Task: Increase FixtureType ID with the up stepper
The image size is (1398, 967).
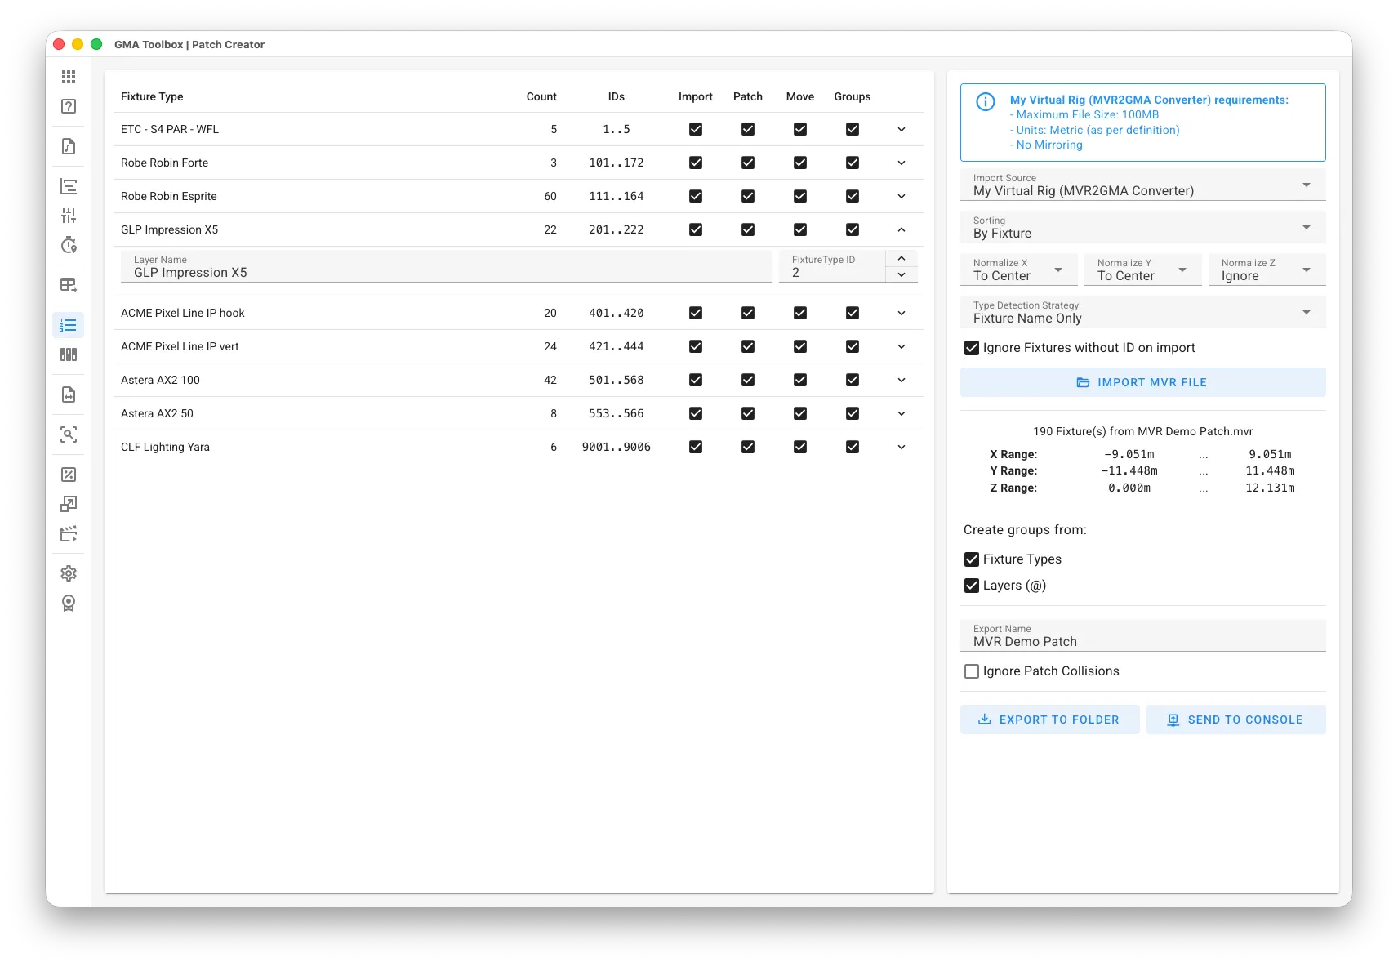Action: [902, 258]
